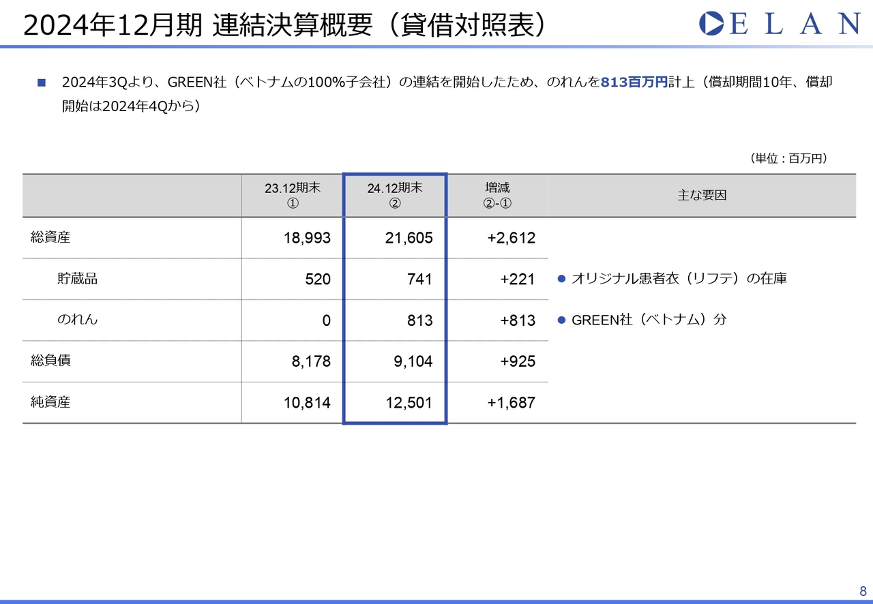Click the 'オリジナル患者衣(リフテ)の在庫' factor text
This screenshot has width=873, height=604.
679,279
